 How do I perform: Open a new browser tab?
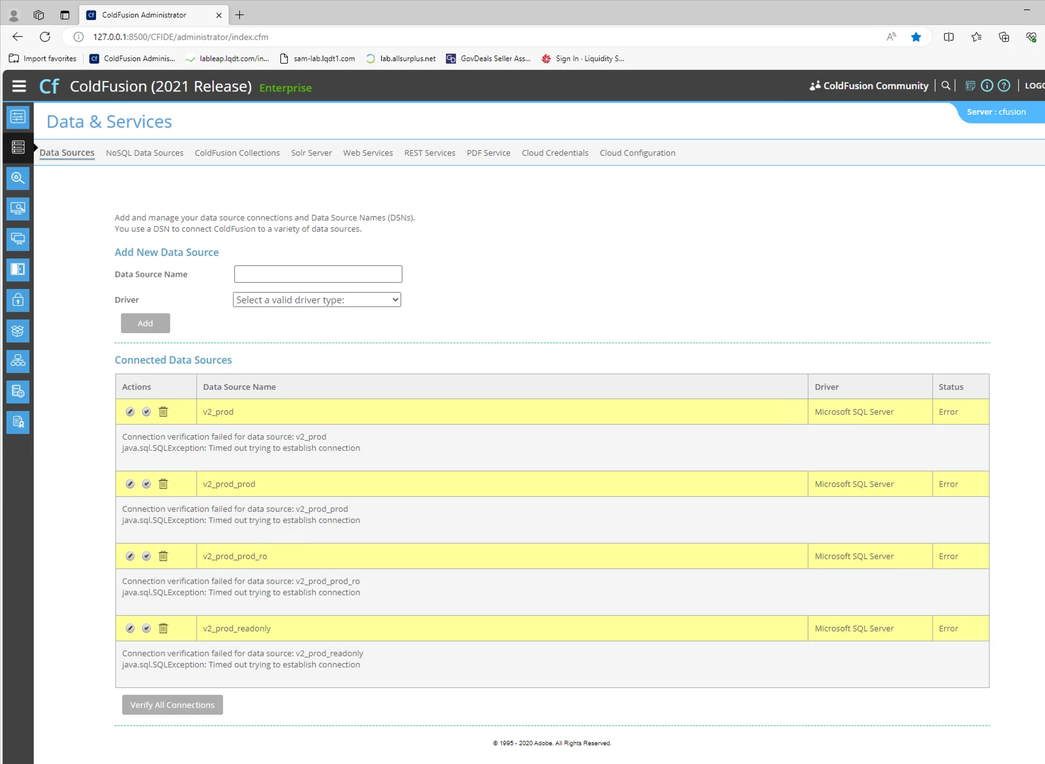tap(240, 15)
